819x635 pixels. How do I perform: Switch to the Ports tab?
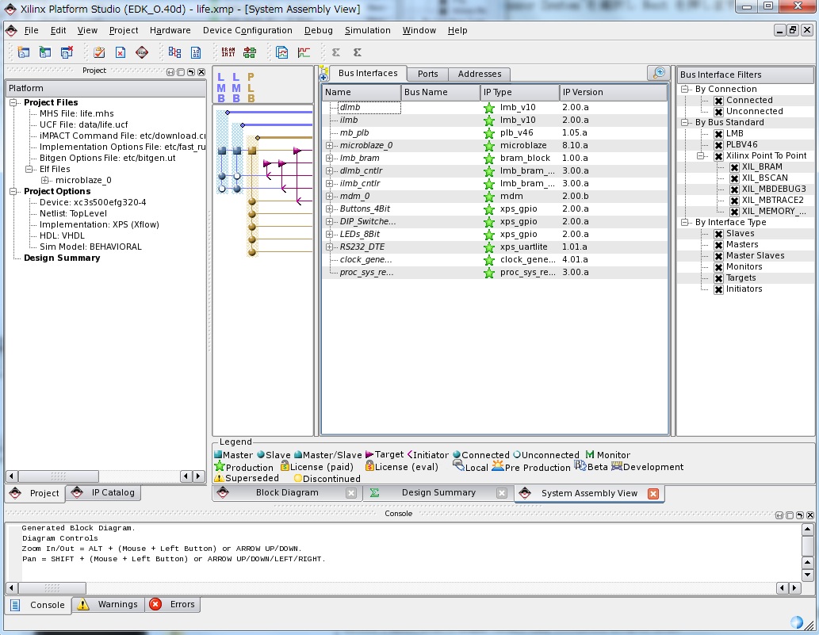click(x=428, y=75)
